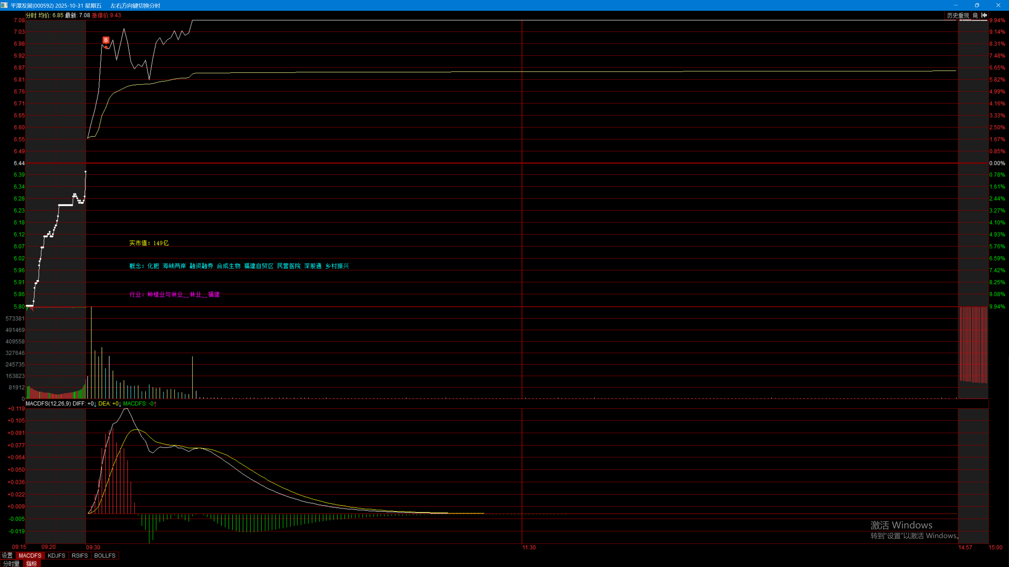Image resolution: width=1009 pixels, height=567 pixels.
Task: Click the 11:30 time marker on the axis
Action: 529,548
